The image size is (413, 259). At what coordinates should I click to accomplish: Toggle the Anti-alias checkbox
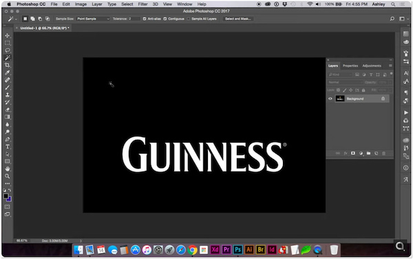coord(145,19)
